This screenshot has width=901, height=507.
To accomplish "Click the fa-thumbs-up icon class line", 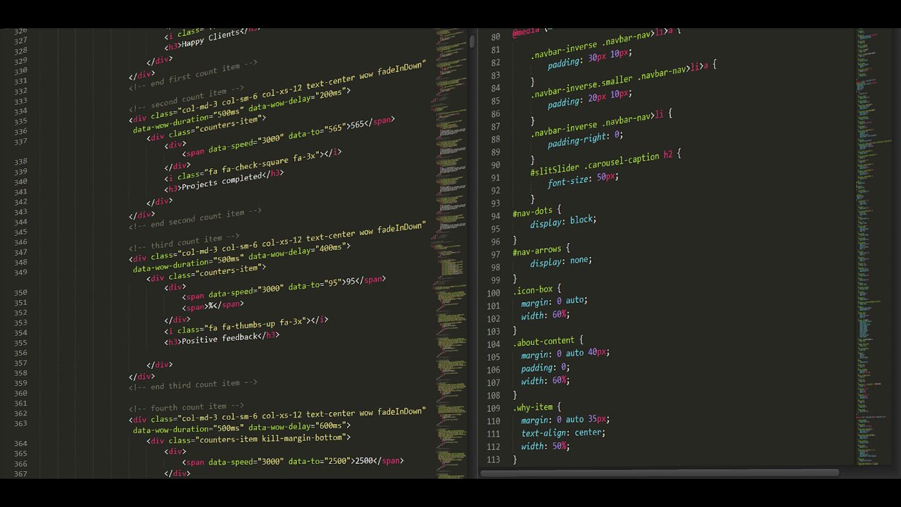I will (246, 325).
